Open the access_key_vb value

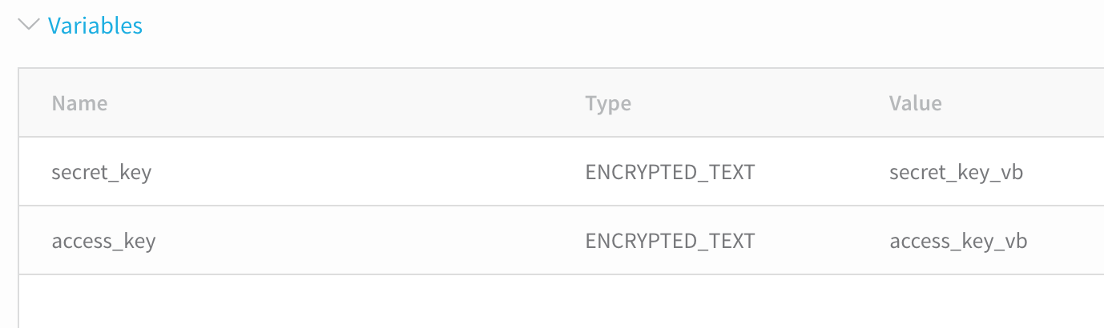(958, 242)
